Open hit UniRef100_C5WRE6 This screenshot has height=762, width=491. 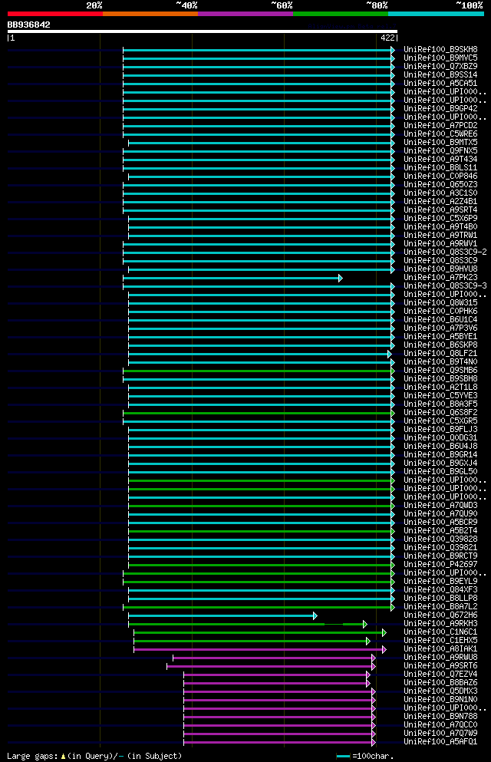(440, 134)
